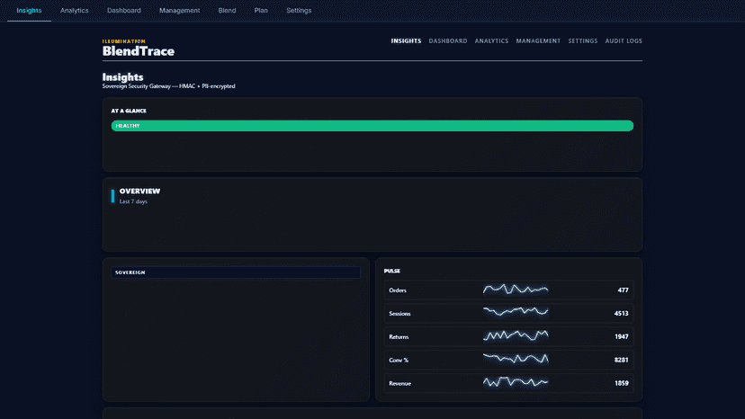This screenshot has width=745, height=419.
Task: Open the Analytics top tab
Action: pos(74,11)
